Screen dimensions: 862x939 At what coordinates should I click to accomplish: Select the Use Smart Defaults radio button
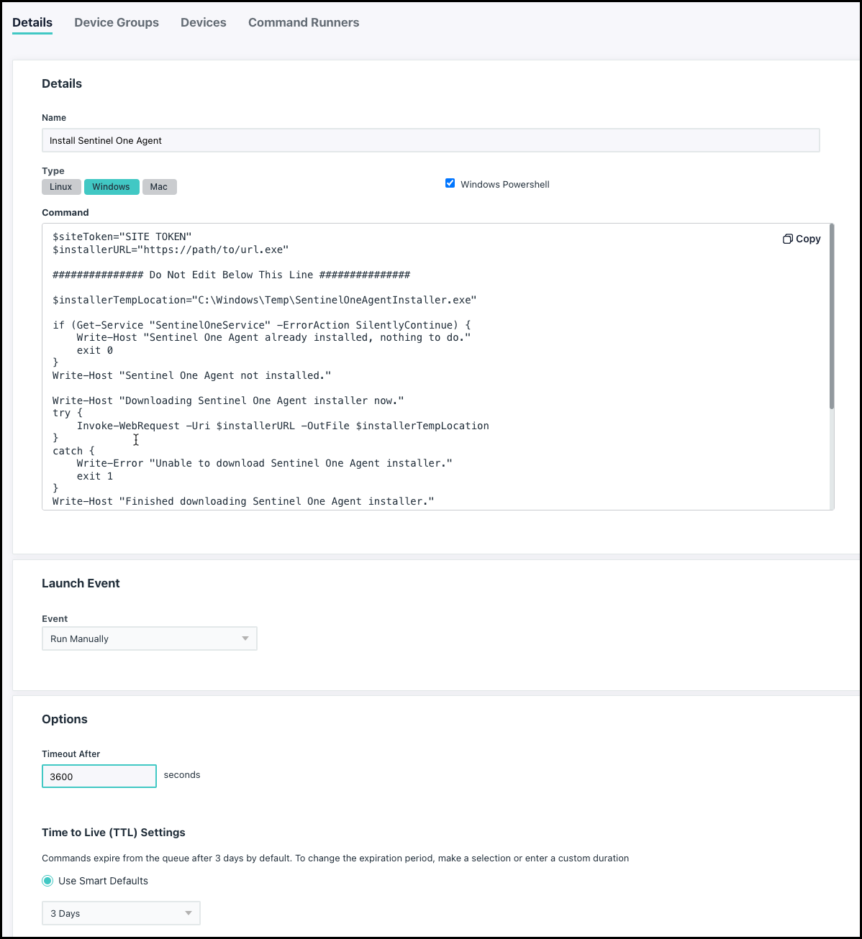coord(47,881)
